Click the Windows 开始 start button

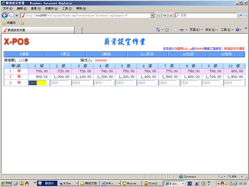click(x=6, y=183)
